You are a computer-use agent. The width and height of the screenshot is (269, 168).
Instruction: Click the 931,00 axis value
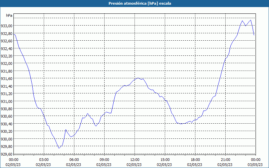[6, 101]
